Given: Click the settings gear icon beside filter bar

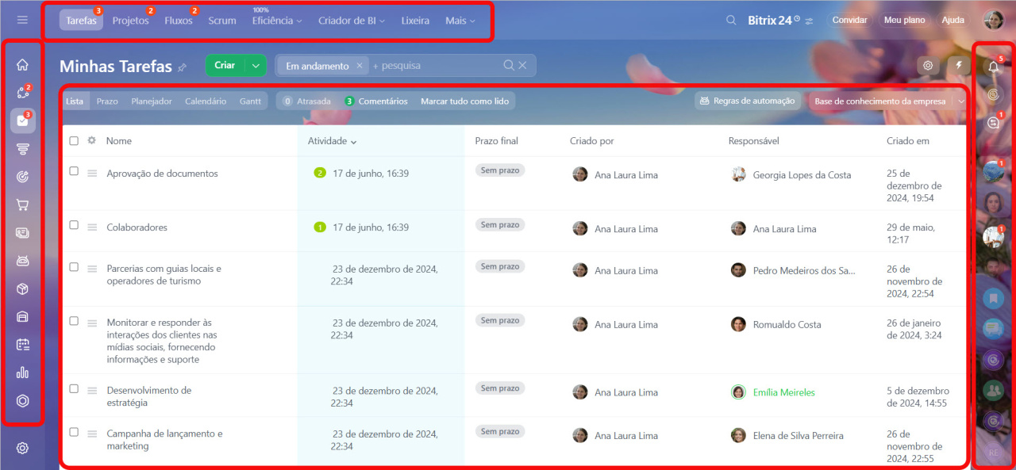Looking at the screenshot, I should (927, 66).
